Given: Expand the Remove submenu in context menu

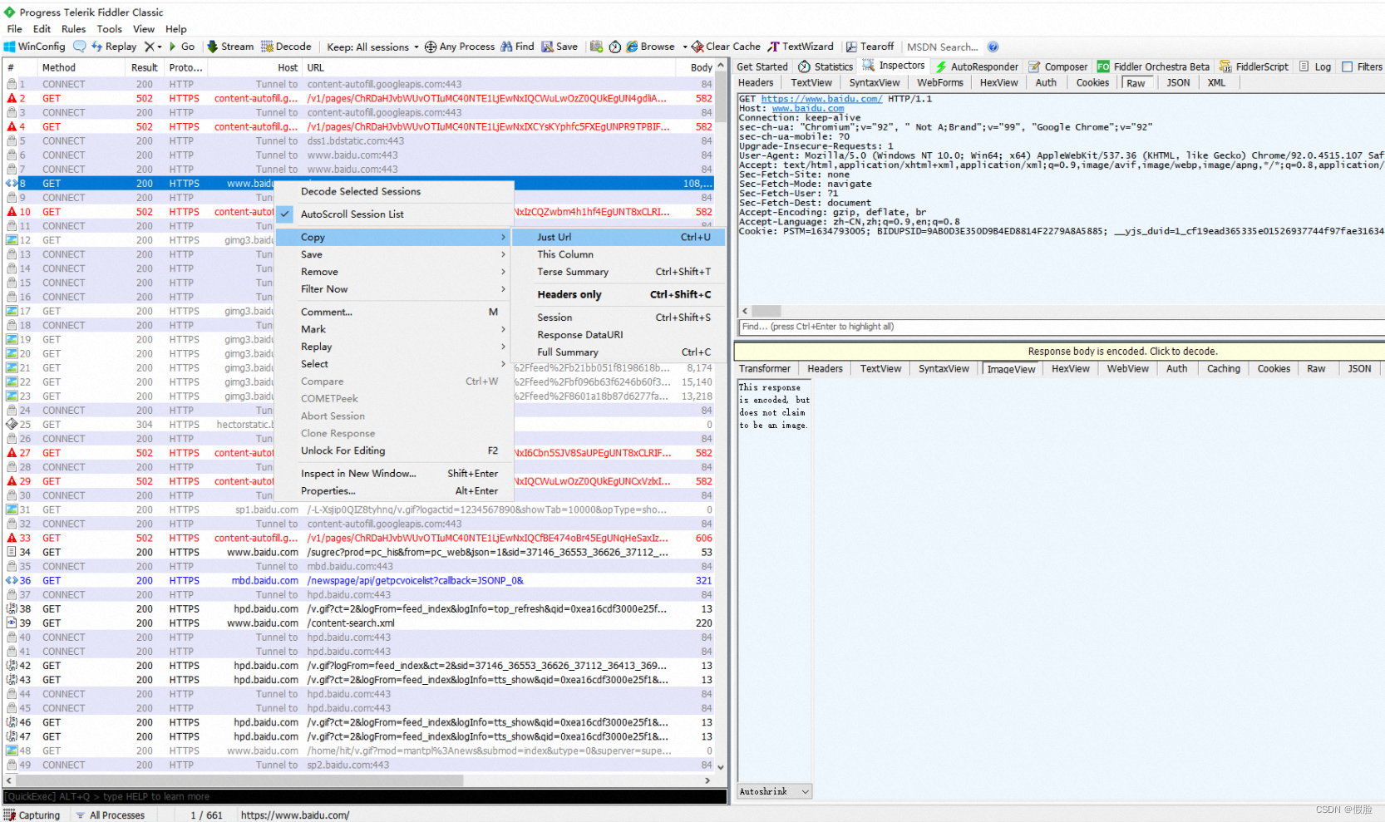Looking at the screenshot, I should [x=395, y=272].
